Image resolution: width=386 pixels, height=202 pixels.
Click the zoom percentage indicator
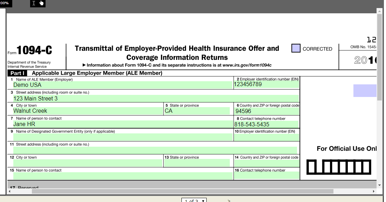[5, 3]
